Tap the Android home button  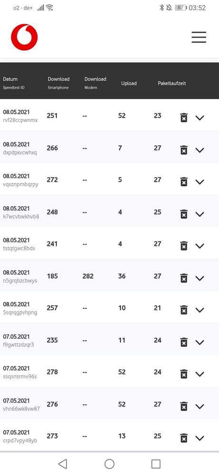click(109, 464)
